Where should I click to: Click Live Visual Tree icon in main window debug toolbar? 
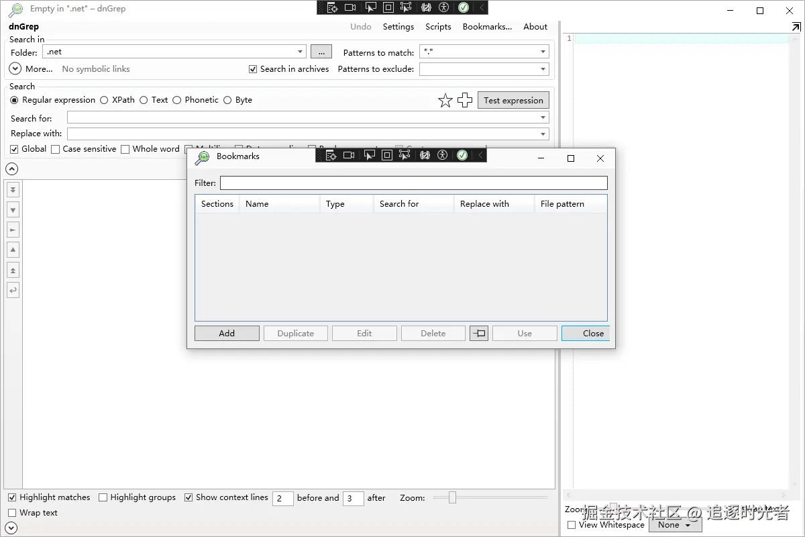[331, 7]
